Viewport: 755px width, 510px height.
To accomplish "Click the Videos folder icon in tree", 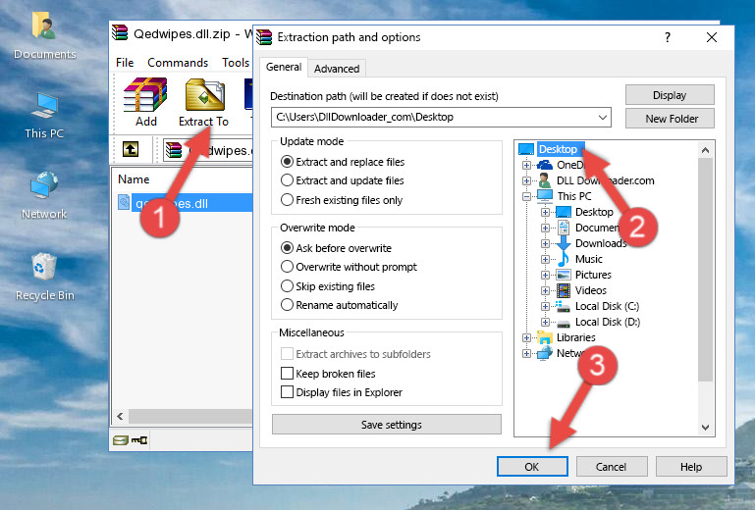I will point(564,290).
